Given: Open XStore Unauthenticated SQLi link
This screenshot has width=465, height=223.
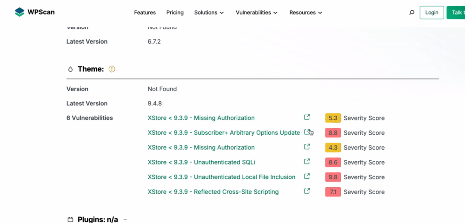Looking at the screenshot, I should click(201, 162).
